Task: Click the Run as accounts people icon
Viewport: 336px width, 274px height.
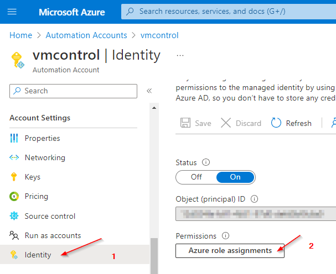Action: pos(14,235)
